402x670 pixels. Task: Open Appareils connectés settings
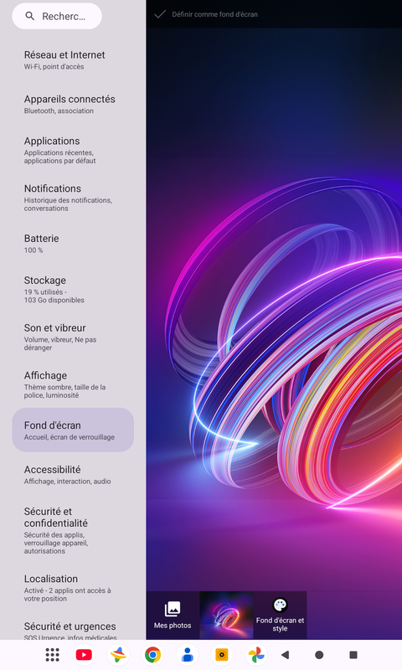coord(73,104)
